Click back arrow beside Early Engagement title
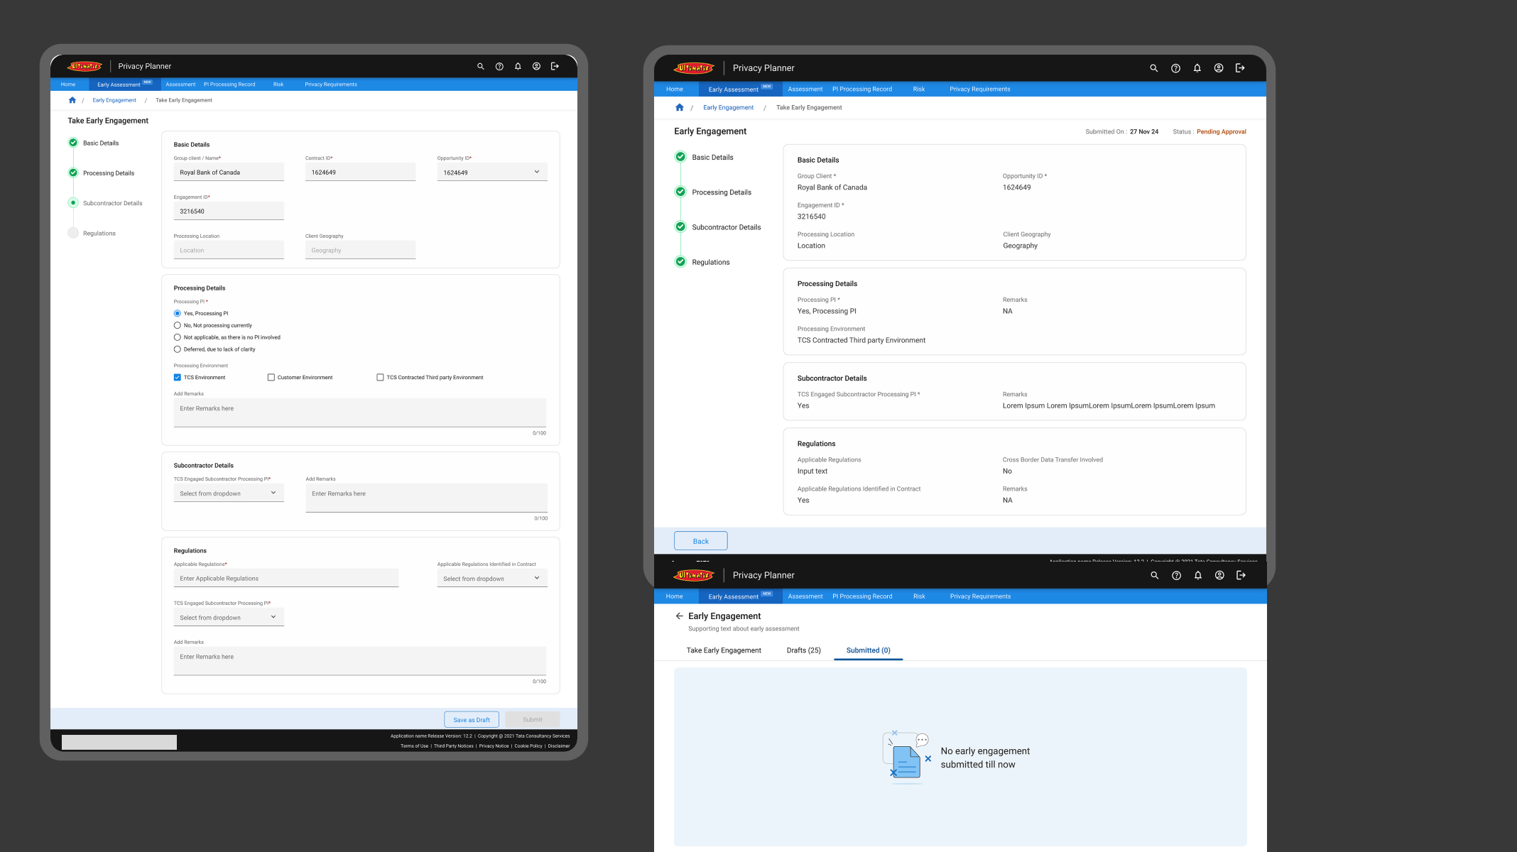The width and height of the screenshot is (1517, 852). [679, 616]
